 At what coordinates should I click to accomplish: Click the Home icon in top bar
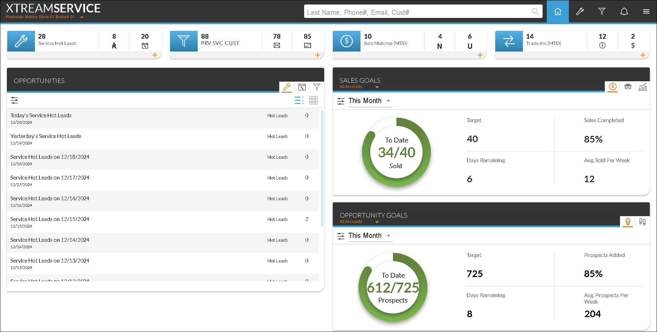point(557,12)
